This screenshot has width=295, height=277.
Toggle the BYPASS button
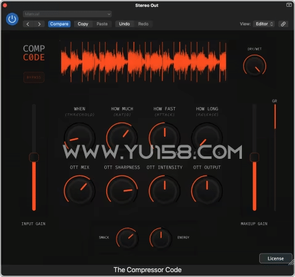tap(34, 78)
